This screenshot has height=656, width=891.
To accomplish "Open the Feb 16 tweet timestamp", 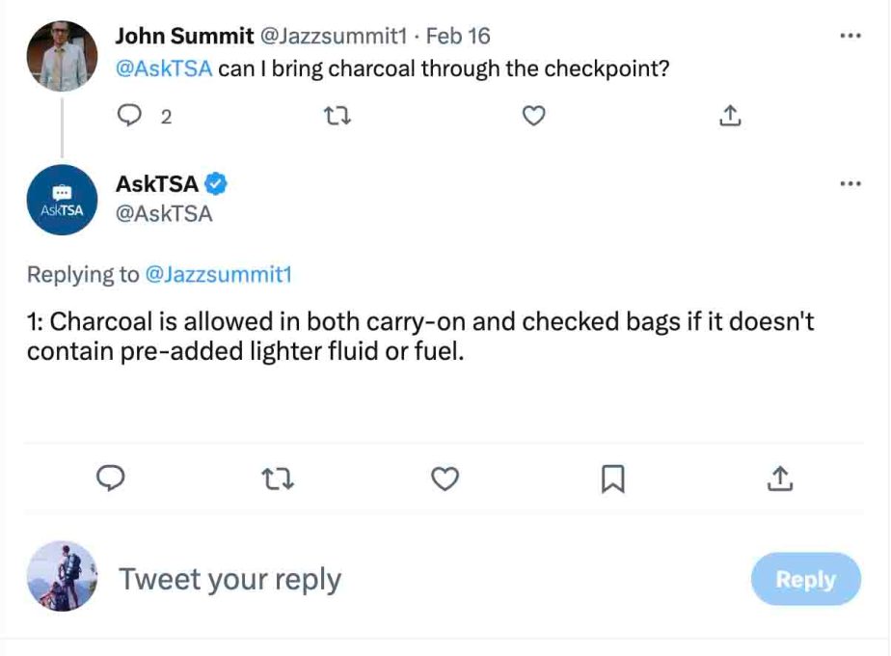I will pos(457,36).
